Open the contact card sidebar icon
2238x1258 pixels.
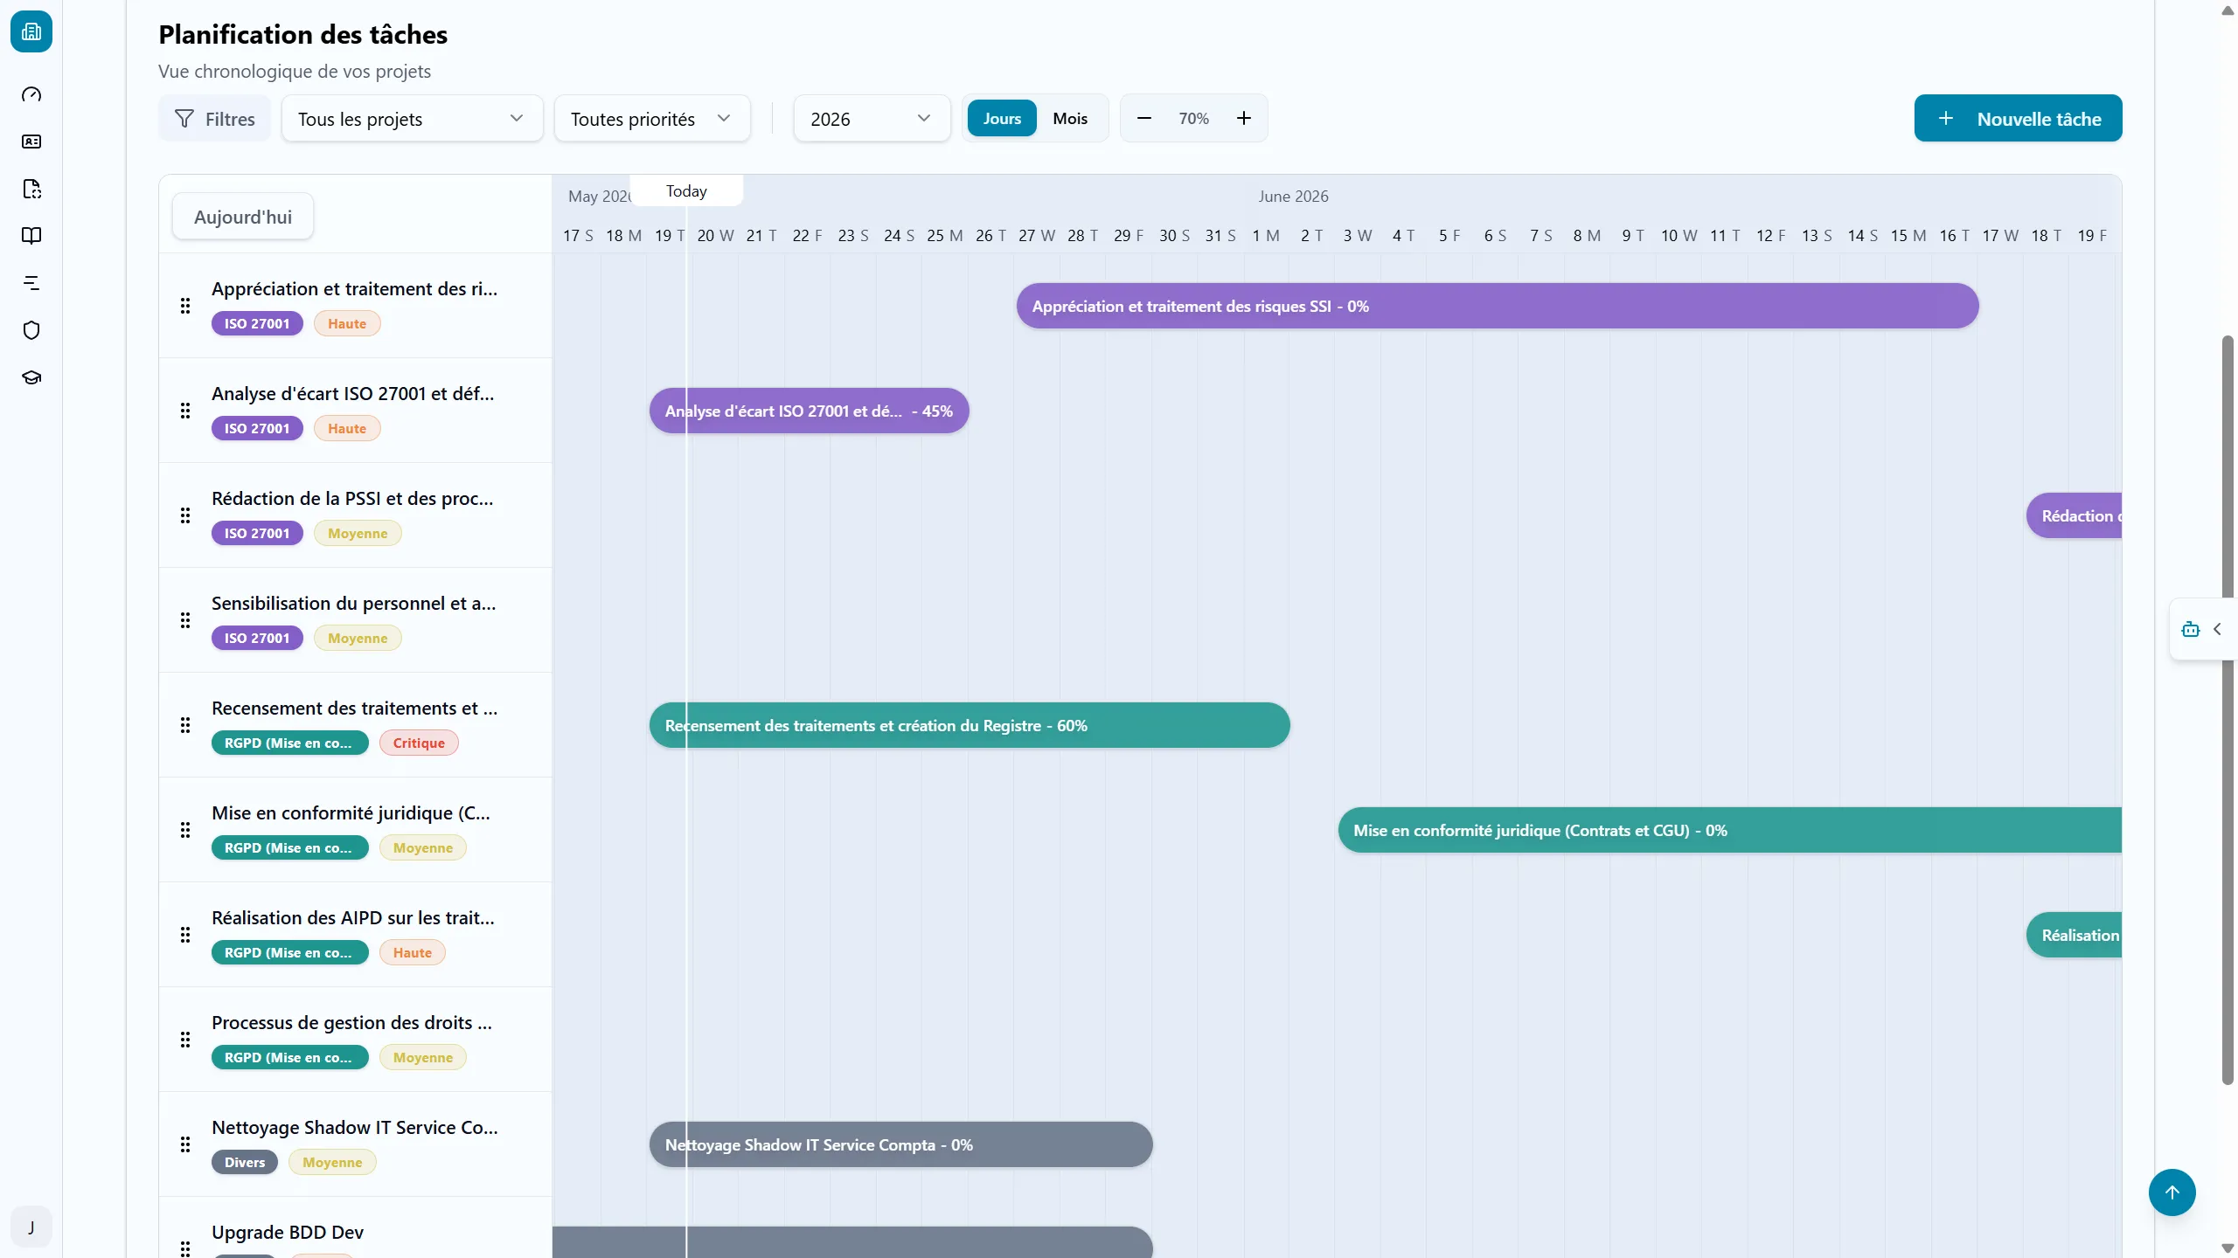point(31,142)
